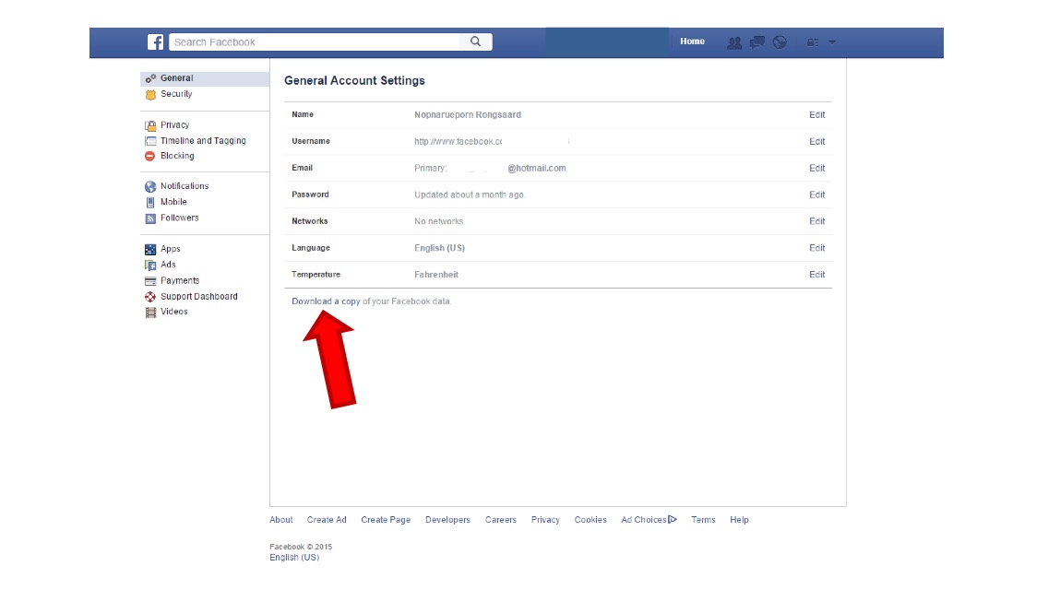1048x590 pixels.
Task: Edit the Username row
Action: (816, 142)
